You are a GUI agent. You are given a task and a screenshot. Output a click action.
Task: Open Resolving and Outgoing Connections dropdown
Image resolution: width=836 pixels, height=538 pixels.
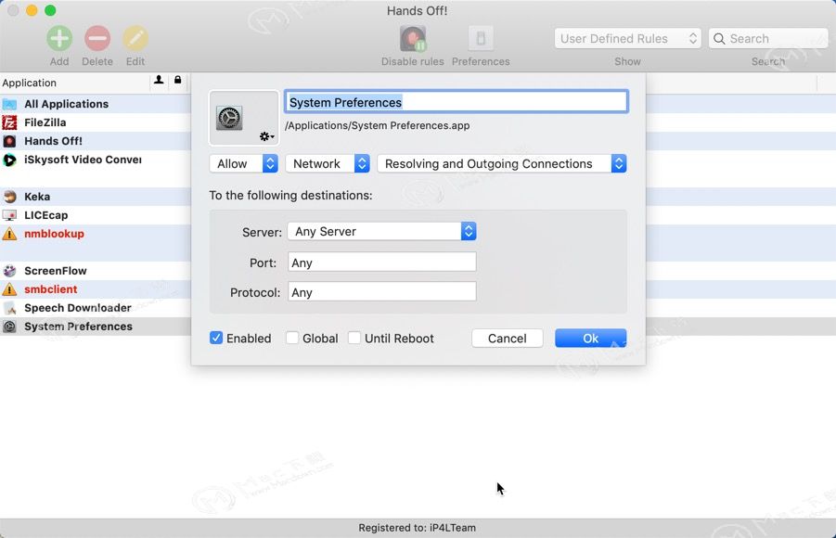[502, 163]
